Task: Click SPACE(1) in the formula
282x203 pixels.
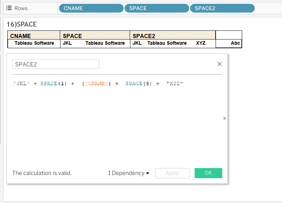Action: (53, 84)
